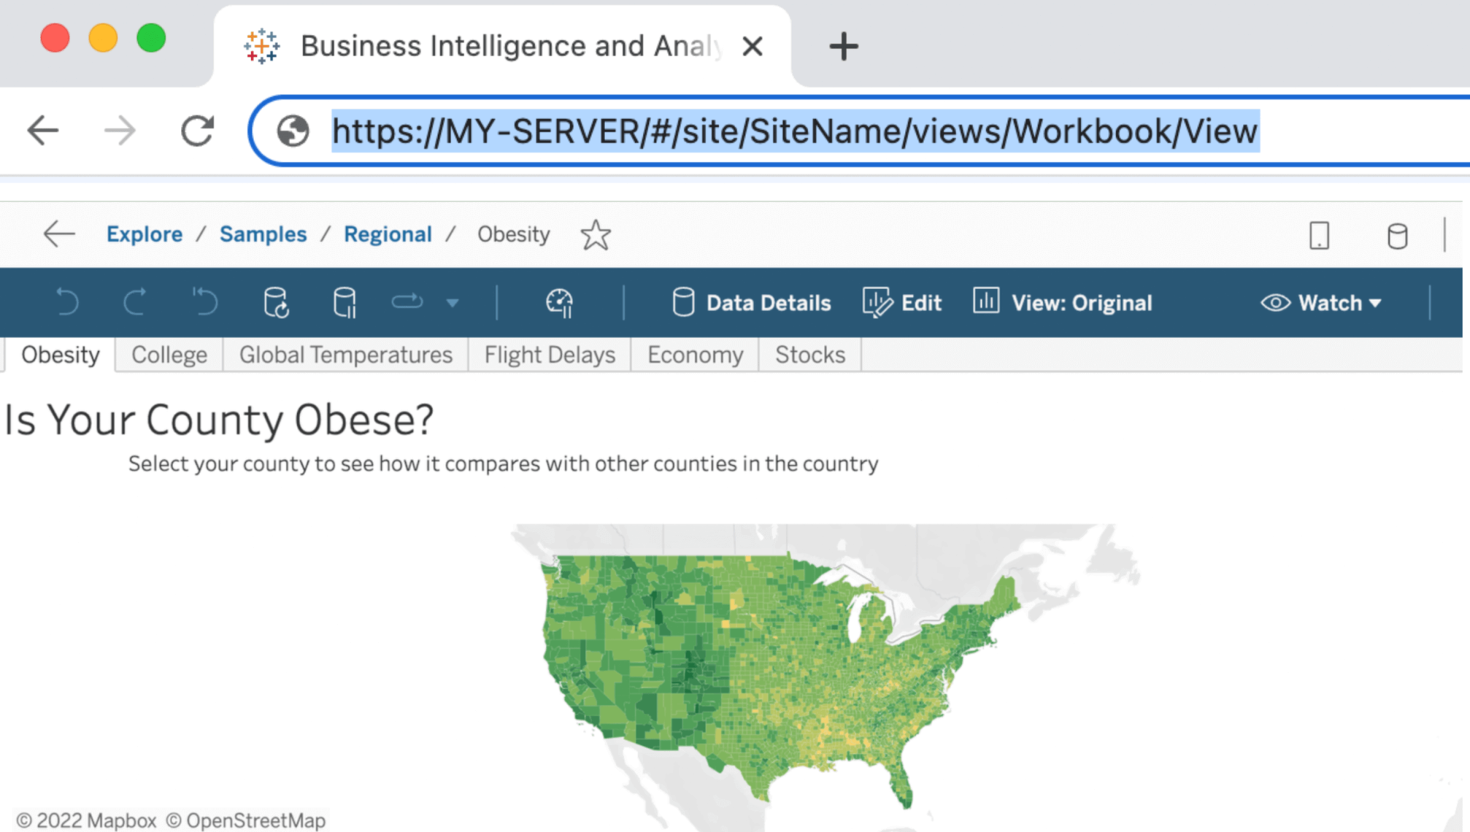This screenshot has width=1470, height=832.
Task: Click the data source cylinder icon near top right
Action: click(1396, 235)
